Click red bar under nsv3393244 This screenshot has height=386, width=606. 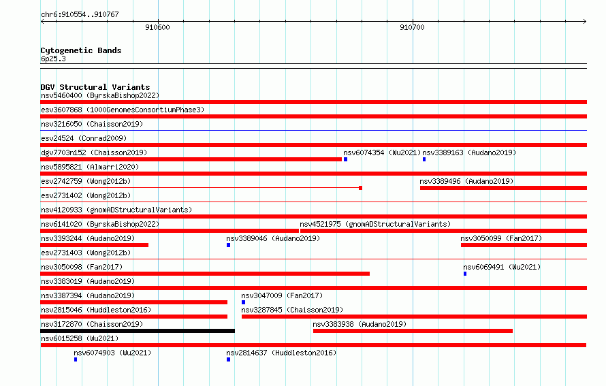pyautogui.click(x=94, y=245)
